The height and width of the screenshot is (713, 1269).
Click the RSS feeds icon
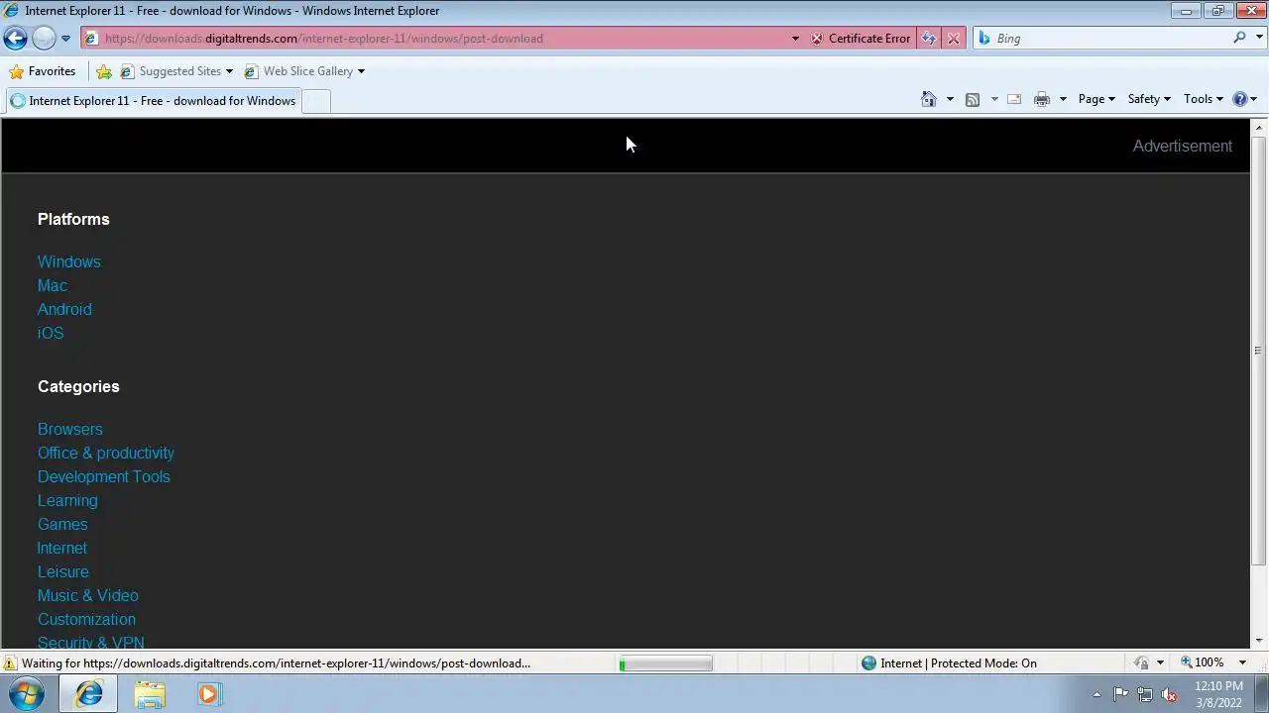[973, 99]
